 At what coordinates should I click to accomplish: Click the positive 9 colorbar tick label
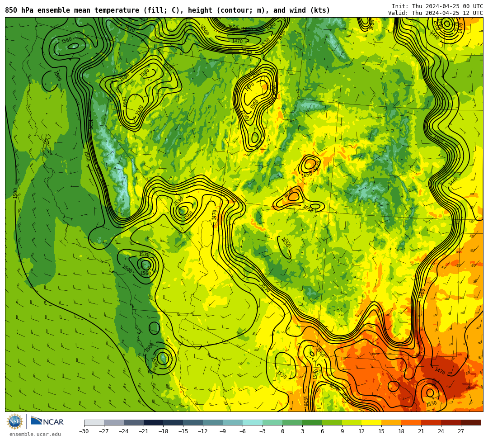click(x=342, y=431)
